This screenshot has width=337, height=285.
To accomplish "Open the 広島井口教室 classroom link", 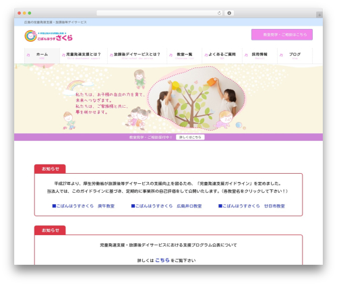I will [166, 206].
